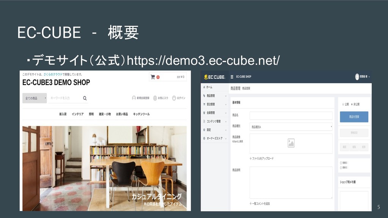Image resolution: width=388 pixels, height=218 pixels.
Task: Open the キッチンツール category tab
Action: [x=141, y=114]
